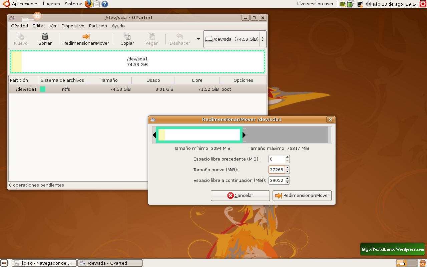The width and height of the screenshot is (427, 267).
Task: Click the Copiar toolbar icon
Action: 127,36
